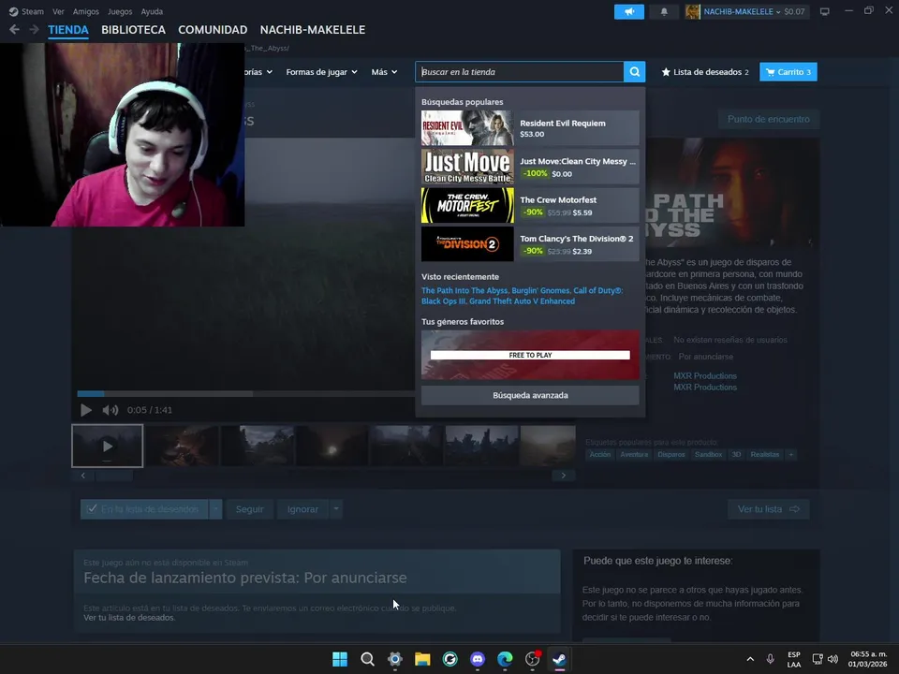Open NACHIB-MAKELELE profile tab

pyautogui.click(x=313, y=30)
